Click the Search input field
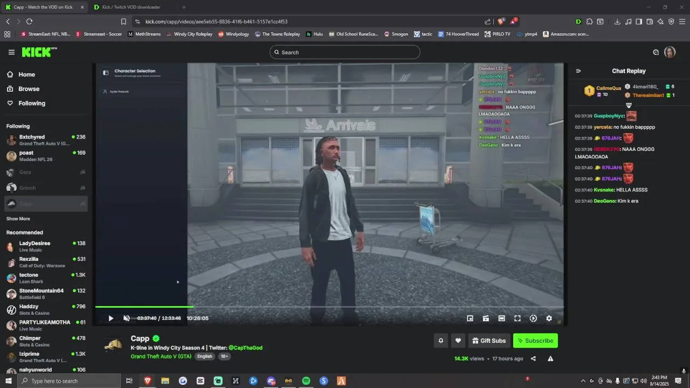This screenshot has width=690, height=388. click(345, 52)
